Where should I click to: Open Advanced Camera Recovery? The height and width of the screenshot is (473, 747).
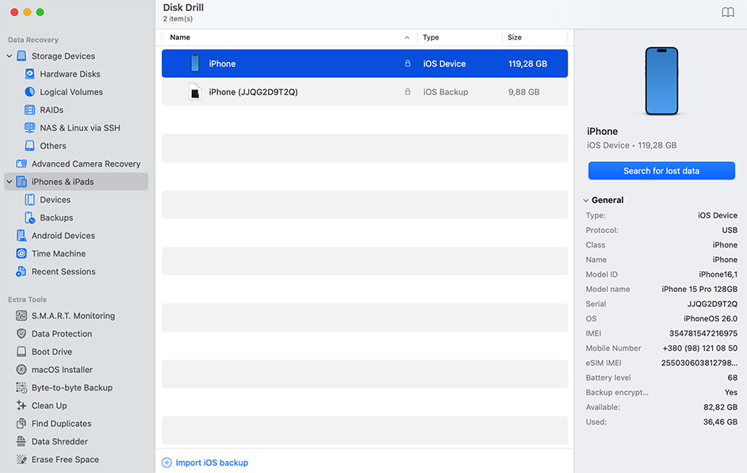click(x=86, y=163)
